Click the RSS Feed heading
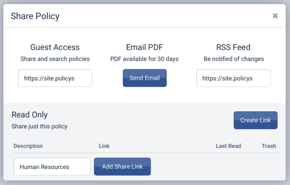This screenshot has height=185, width=290. click(x=233, y=47)
